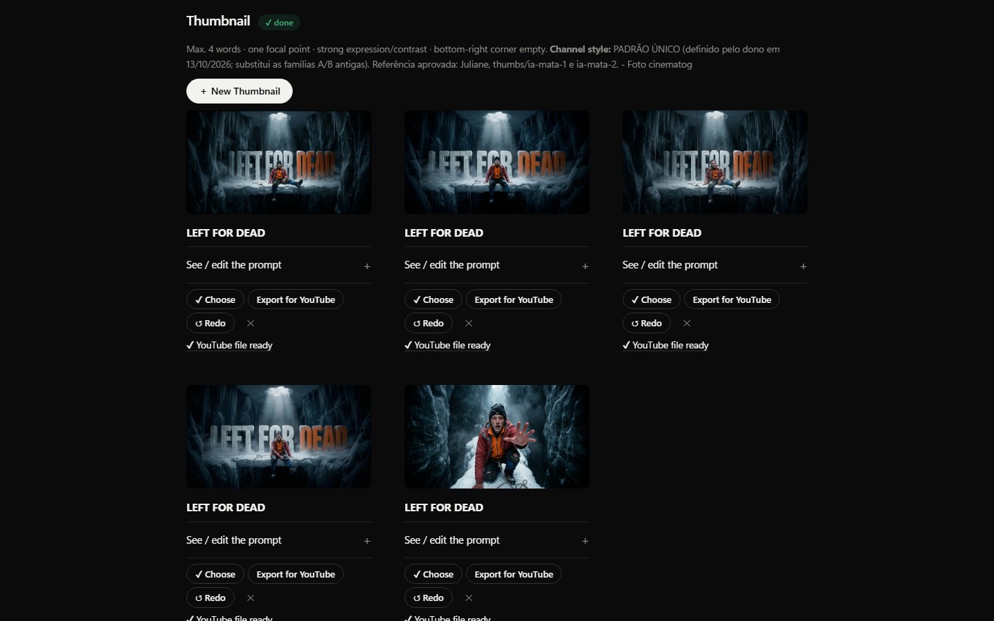Click LEFT FOR DEAD title of third top-row card
The image size is (994, 621).
pyautogui.click(x=662, y=233)
